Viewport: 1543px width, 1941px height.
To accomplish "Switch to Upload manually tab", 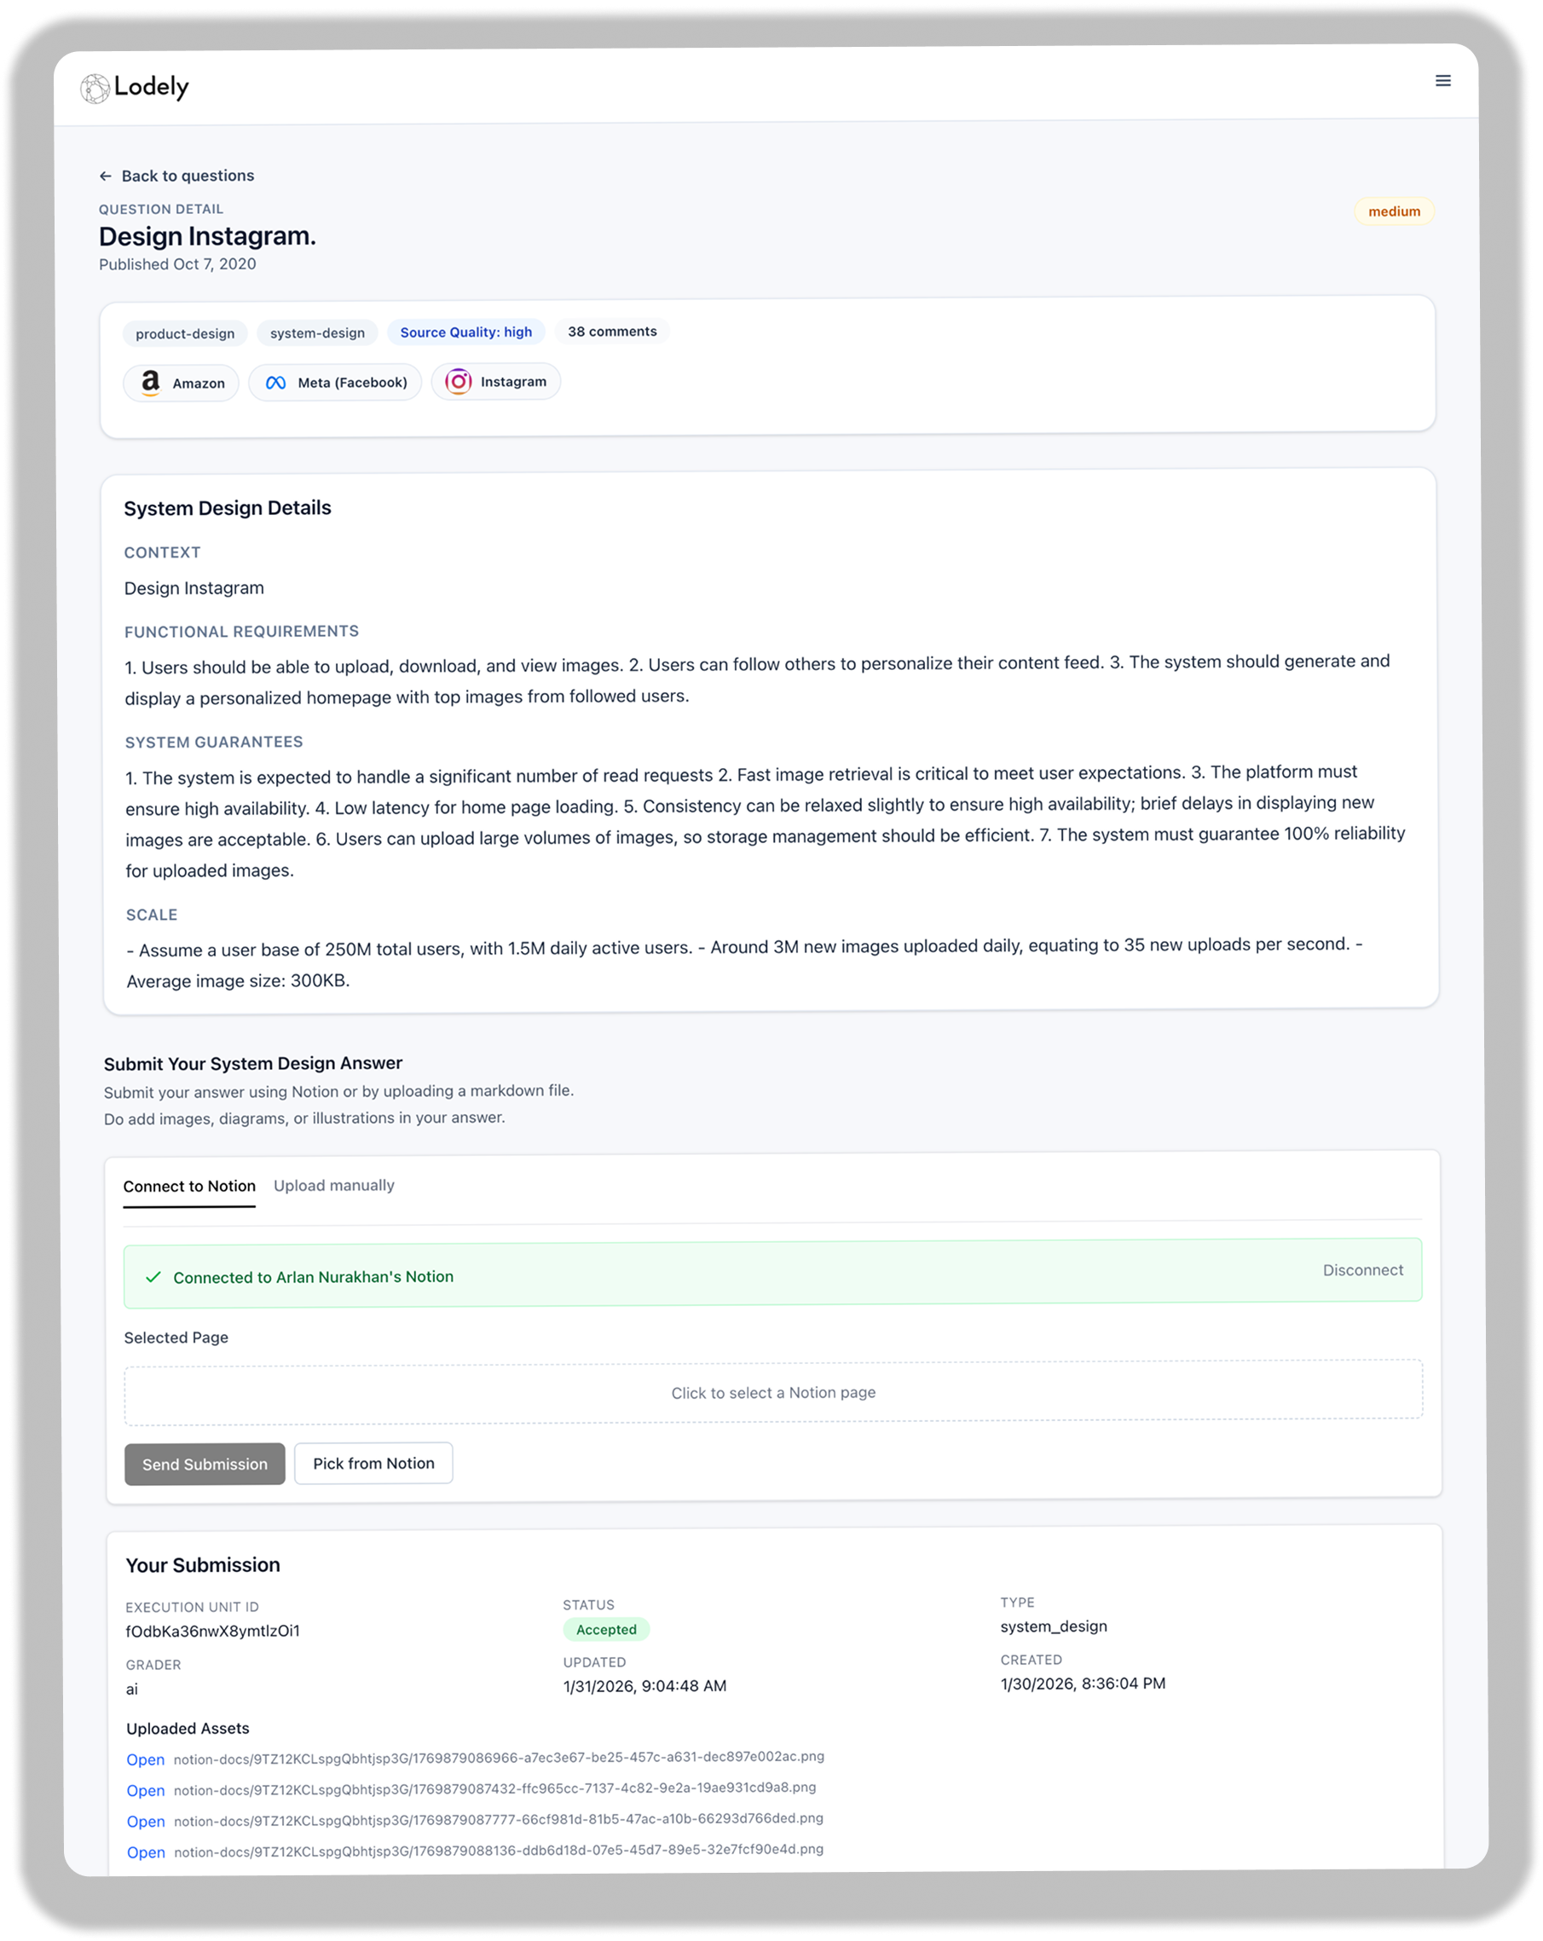I will coord(334,1186).
